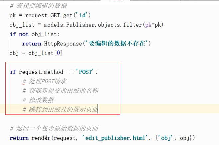The height and width of the screenshot is (145, 219).
Task: Click the comment '# 获取新提交的出版的名称'
Action: 60,91
